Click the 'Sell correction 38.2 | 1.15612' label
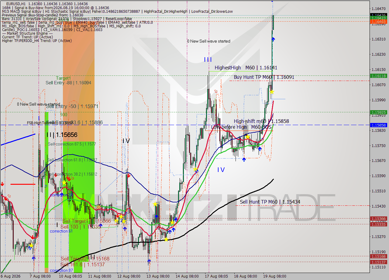The height and width of the screenshot is (280, 389). click(72, 174)
